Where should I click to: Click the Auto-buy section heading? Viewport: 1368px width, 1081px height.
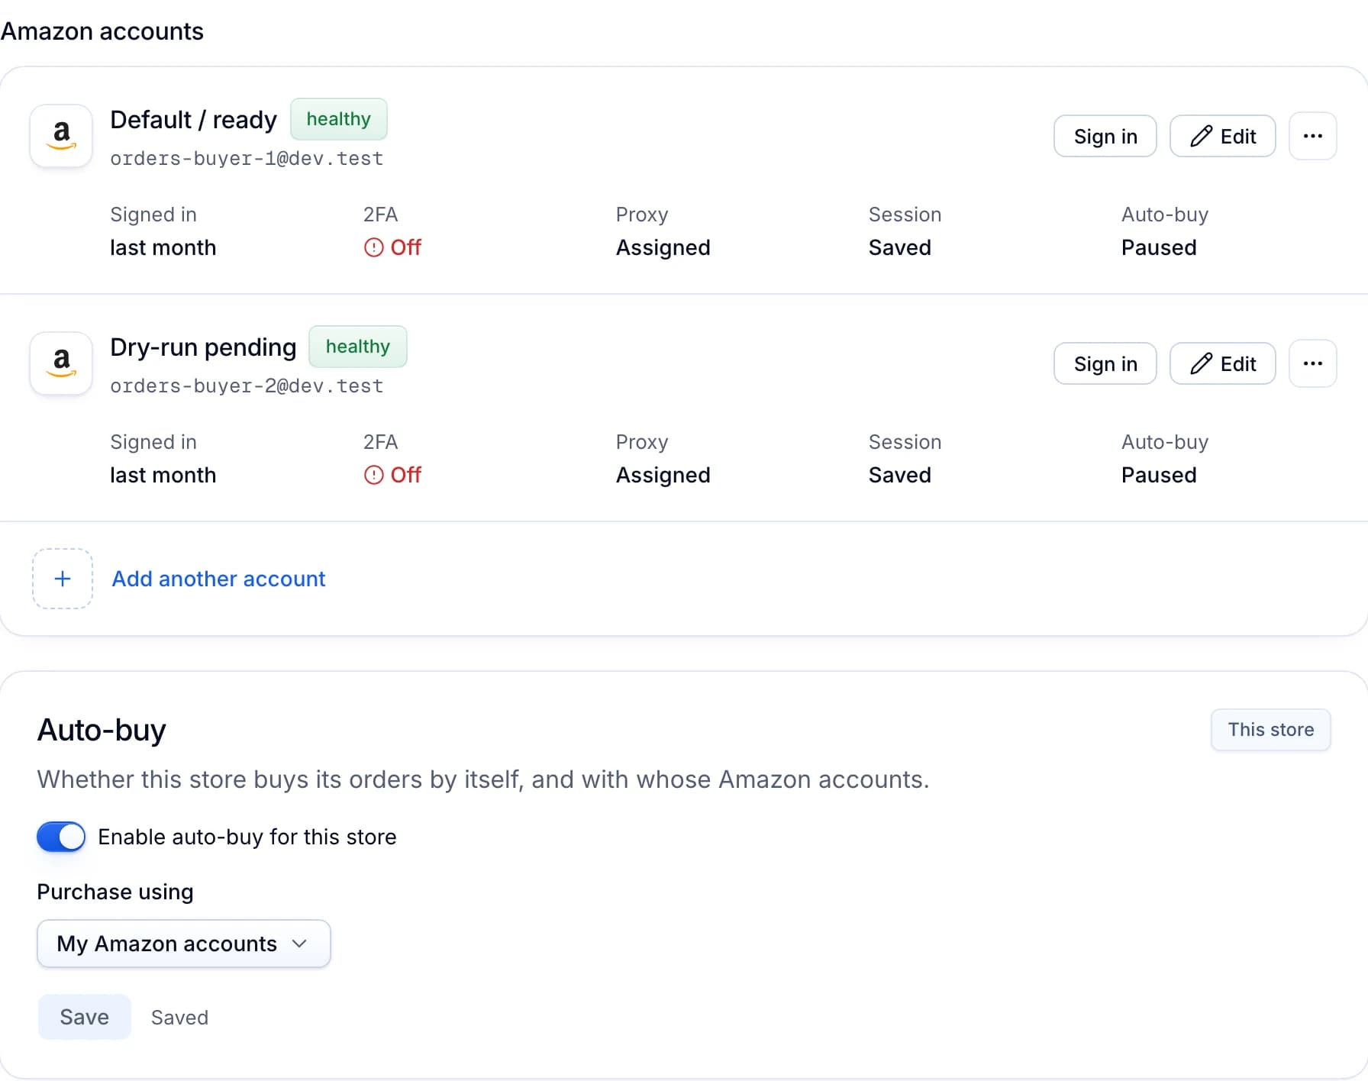point(102,730)
